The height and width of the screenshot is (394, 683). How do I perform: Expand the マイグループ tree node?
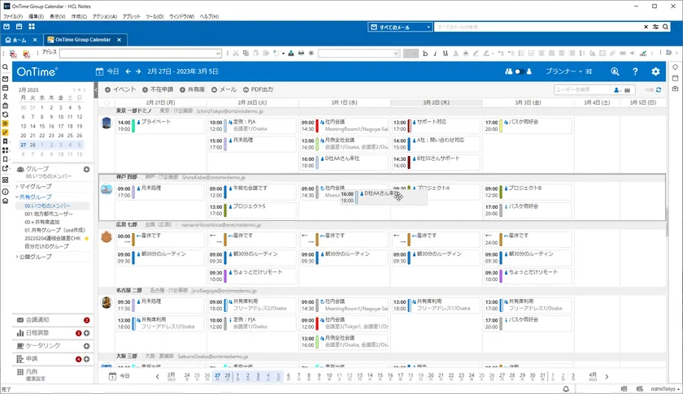pyautogui.click(x=17, y=187)
